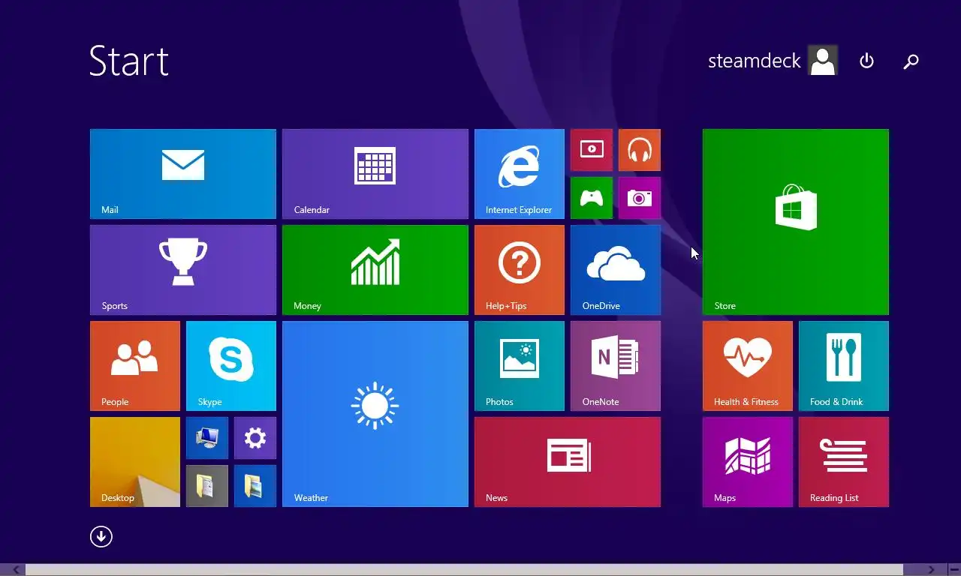The height and width of the screenshot is (576, 961).
Task: Open the Health & Fitness tile
Action: [x=748, y=366]
